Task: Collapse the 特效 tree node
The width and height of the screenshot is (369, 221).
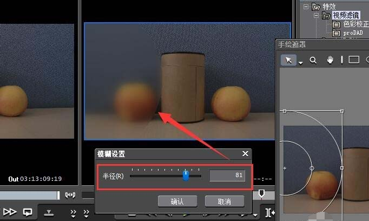Action: click(x=305, y=7)
